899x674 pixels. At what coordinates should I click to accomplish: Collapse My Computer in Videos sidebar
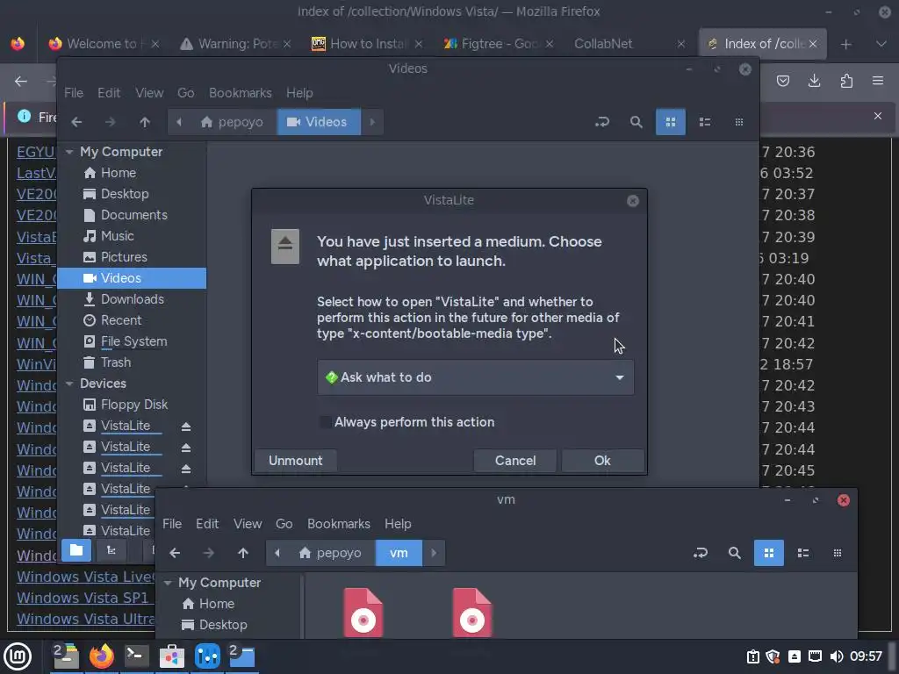tap(69, 152)
